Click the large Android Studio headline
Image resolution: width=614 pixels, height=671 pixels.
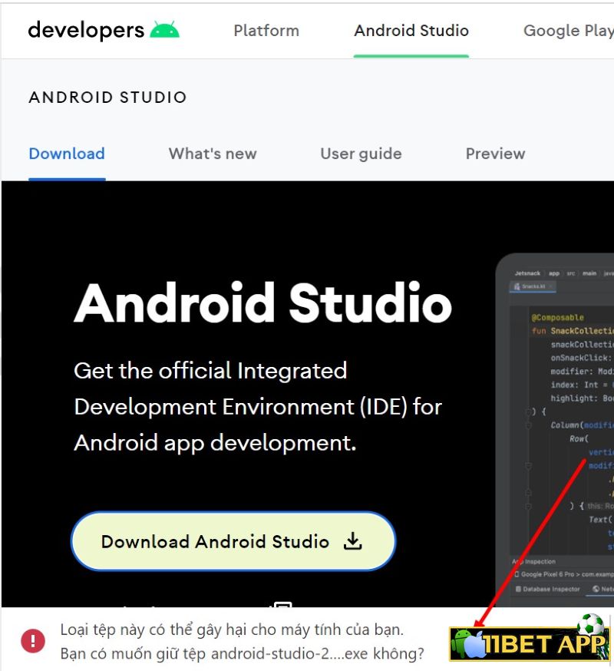(x=262, y=303)
